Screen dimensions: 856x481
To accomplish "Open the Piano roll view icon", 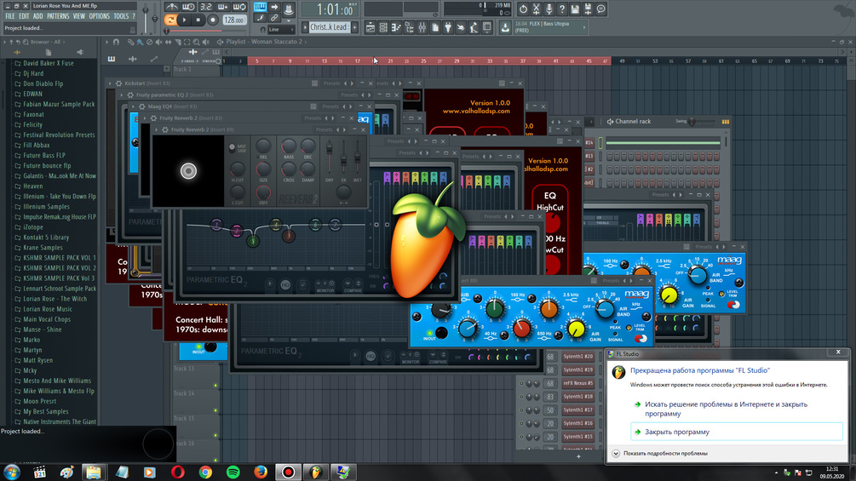I will (x=396, y=27).
